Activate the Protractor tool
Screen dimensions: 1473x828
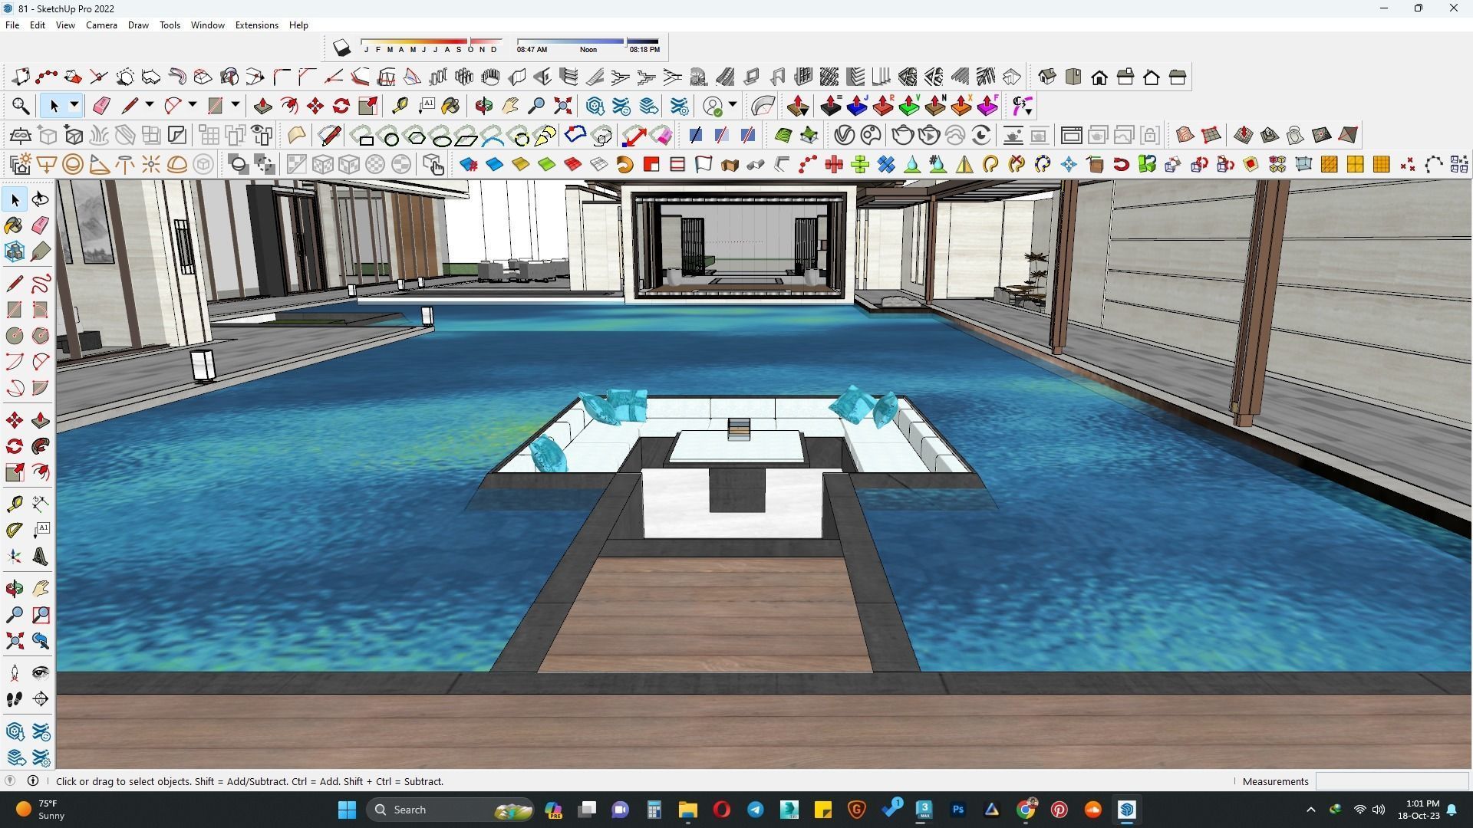click(x=14, y=530)
